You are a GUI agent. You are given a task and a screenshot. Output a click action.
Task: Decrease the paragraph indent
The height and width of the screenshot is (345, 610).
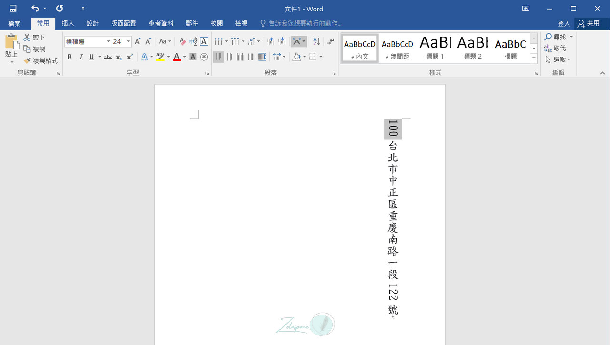pyautogui.click(x=271, y=41)
